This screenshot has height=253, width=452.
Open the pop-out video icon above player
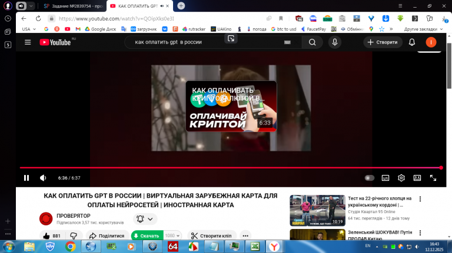[231, 38]
